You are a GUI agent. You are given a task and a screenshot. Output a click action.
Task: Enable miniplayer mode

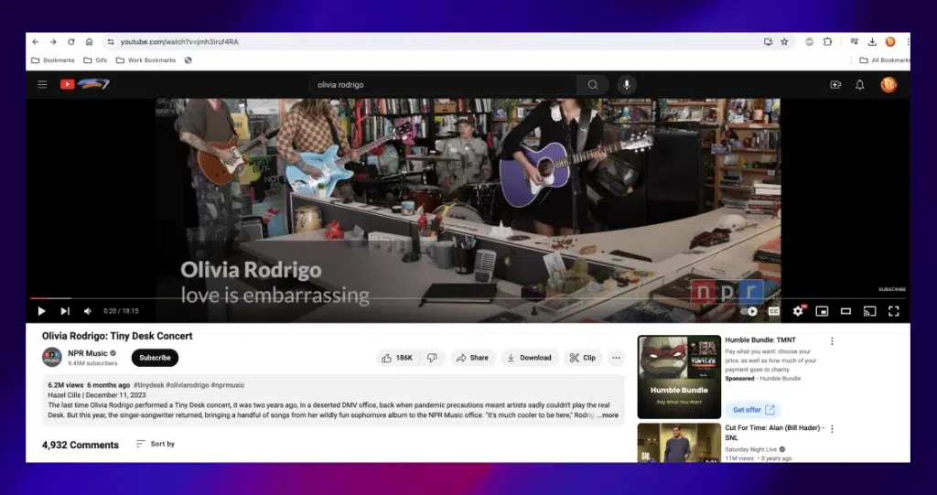822,311
